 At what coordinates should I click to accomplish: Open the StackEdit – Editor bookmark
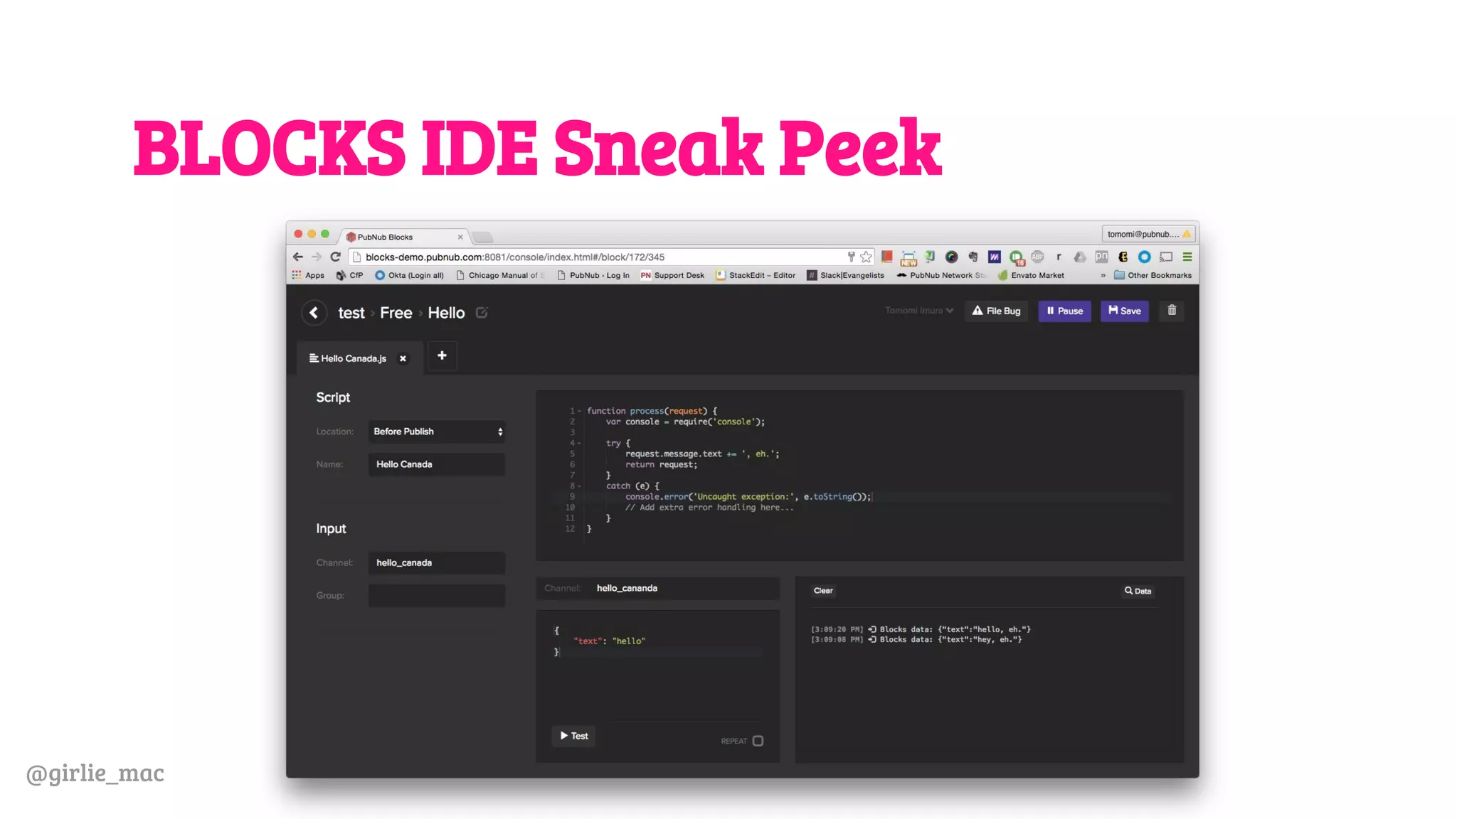click(x=756, y=275)
